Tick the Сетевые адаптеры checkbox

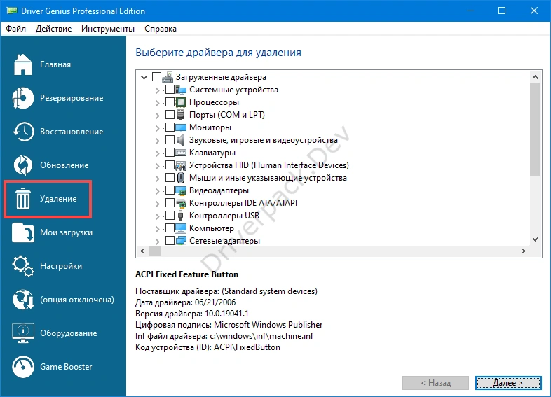(x=170, y=240)
